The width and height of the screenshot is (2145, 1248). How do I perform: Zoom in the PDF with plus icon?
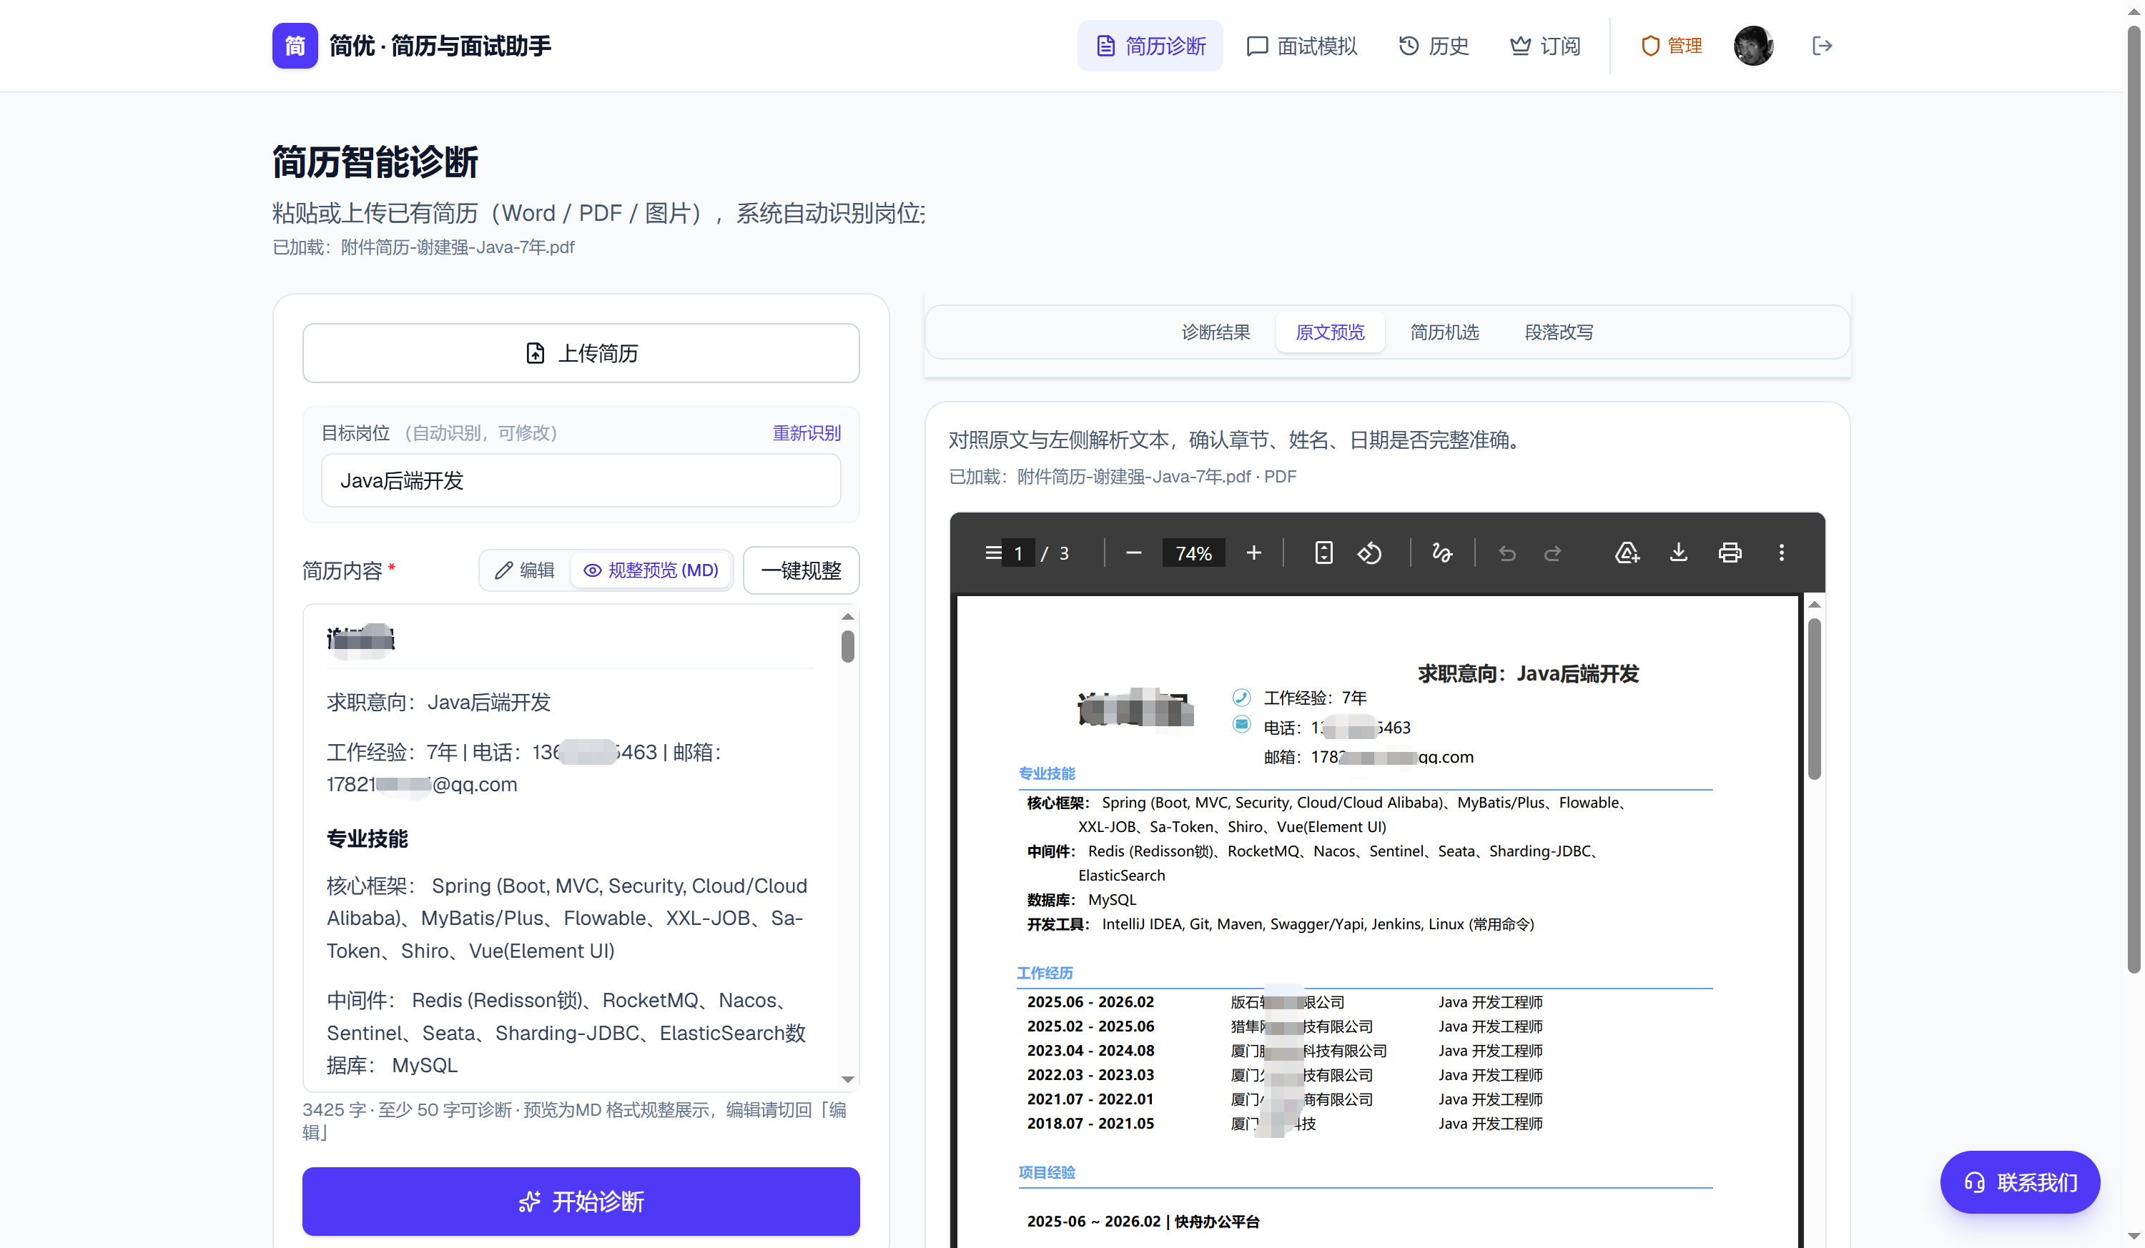[1254, 553]
